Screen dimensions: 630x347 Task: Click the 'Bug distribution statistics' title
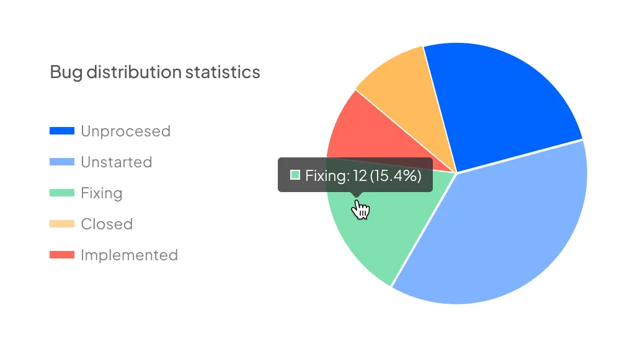coord(155,72)
